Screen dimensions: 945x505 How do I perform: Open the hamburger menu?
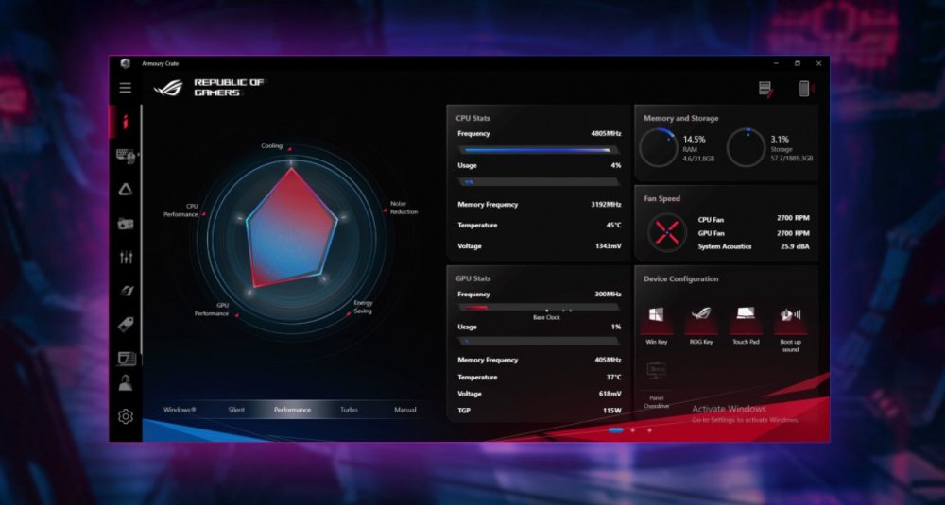point(126,88)
